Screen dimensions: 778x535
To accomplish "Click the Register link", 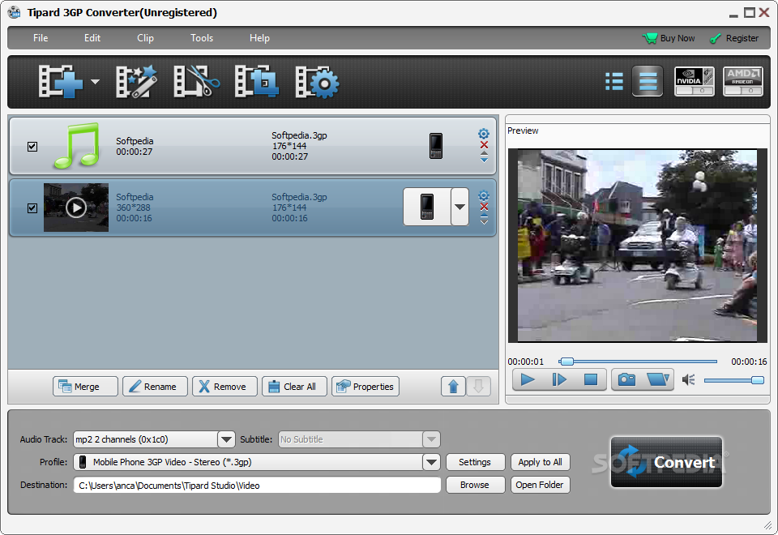I will 734,38.
